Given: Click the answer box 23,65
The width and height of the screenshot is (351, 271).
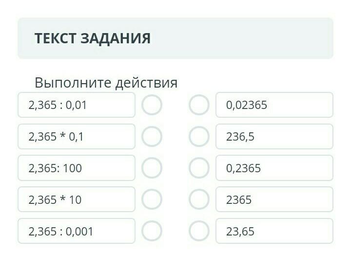Looking at the screenshot, I should click(274, 231).
